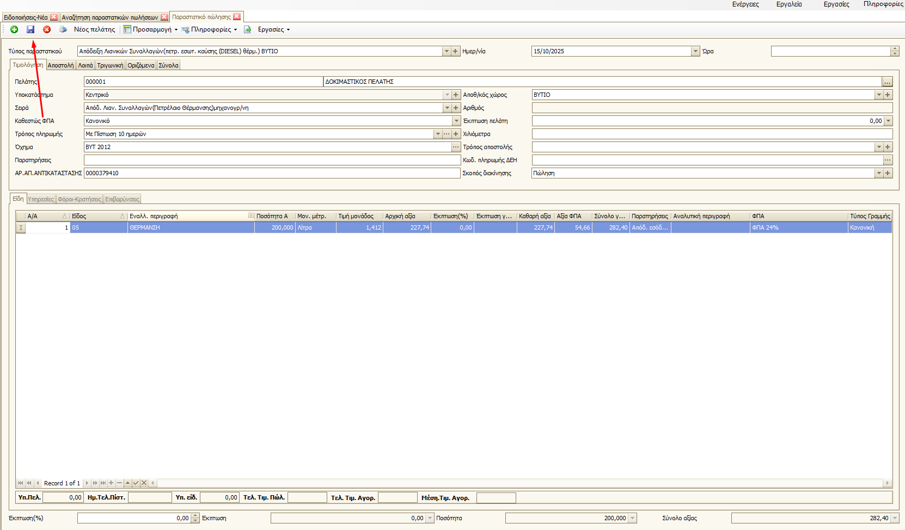Expand the Τύπος παραστατικού dropdown

(447, 51)
